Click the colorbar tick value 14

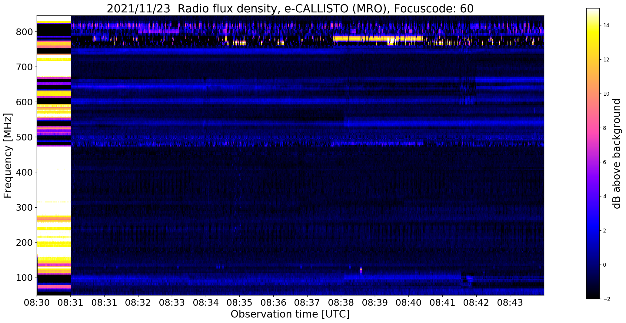pos(606,25)
